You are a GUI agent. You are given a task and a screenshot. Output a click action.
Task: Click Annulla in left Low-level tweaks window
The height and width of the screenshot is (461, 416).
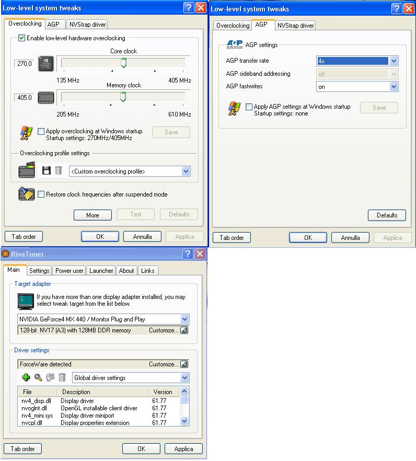142,236
